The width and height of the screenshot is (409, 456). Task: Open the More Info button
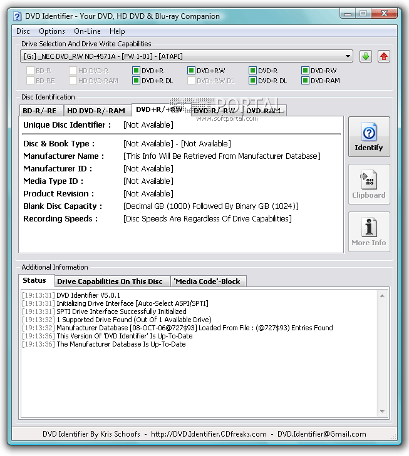(x=369, y=232)
